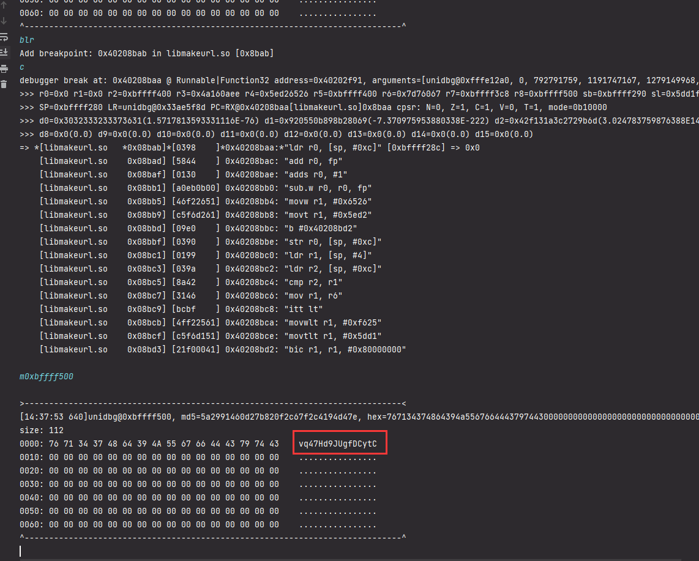Click instruction 'movw r1, #0x6526'
Viewport: 699px width, 561px height.
pyautogui.click(x=327, y=201)
